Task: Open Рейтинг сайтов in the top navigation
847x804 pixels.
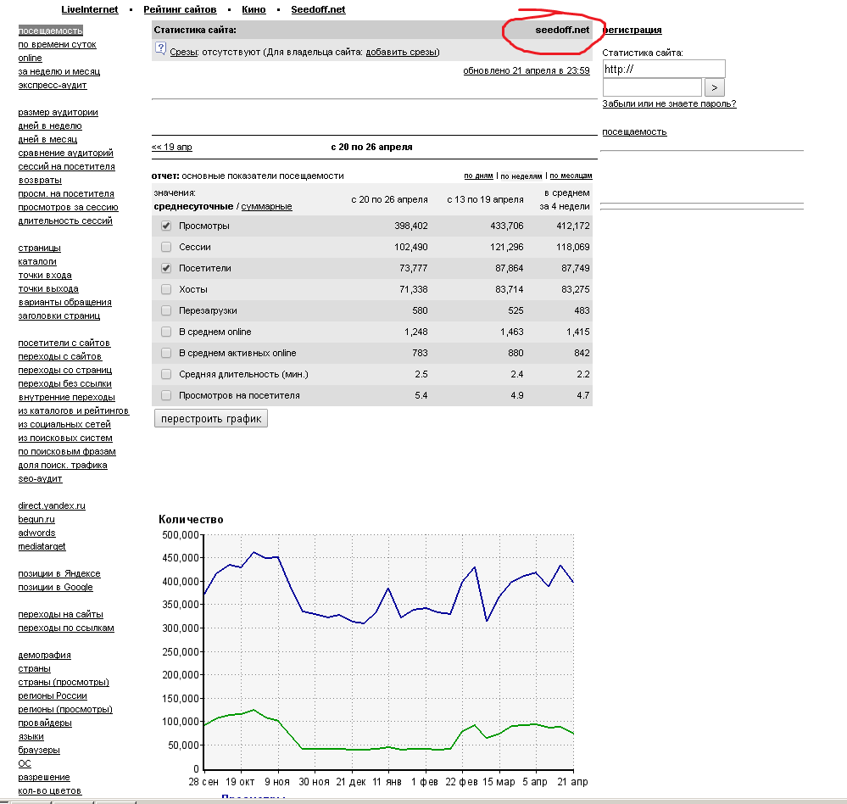Action: click(180, 9)
